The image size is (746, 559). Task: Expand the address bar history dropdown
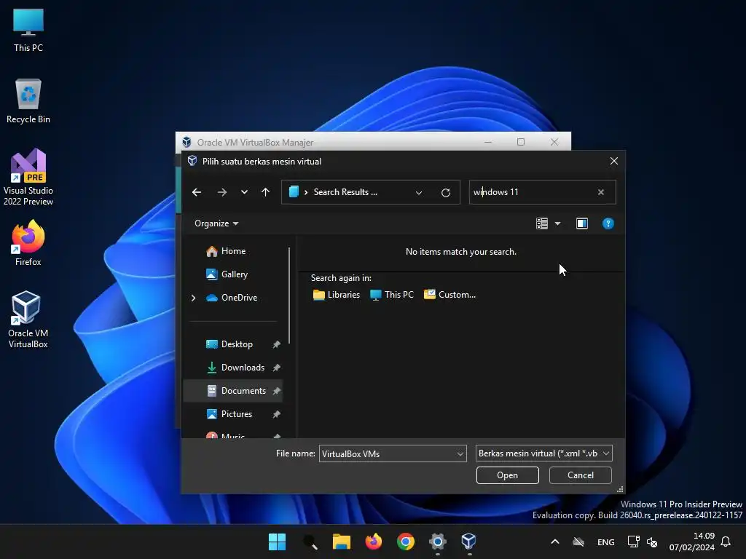(x=419, y=192)
